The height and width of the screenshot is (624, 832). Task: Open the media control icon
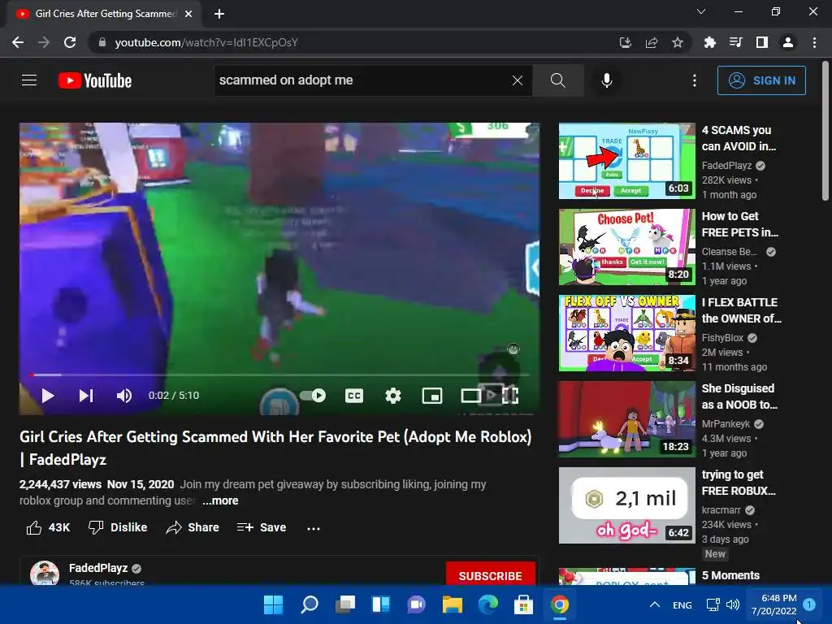735,42
